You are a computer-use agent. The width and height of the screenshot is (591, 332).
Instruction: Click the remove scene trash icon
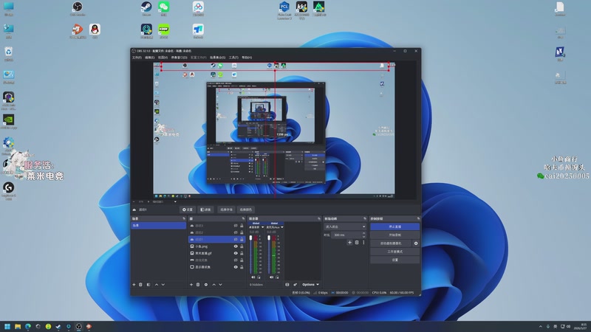[x=141, y=284]
